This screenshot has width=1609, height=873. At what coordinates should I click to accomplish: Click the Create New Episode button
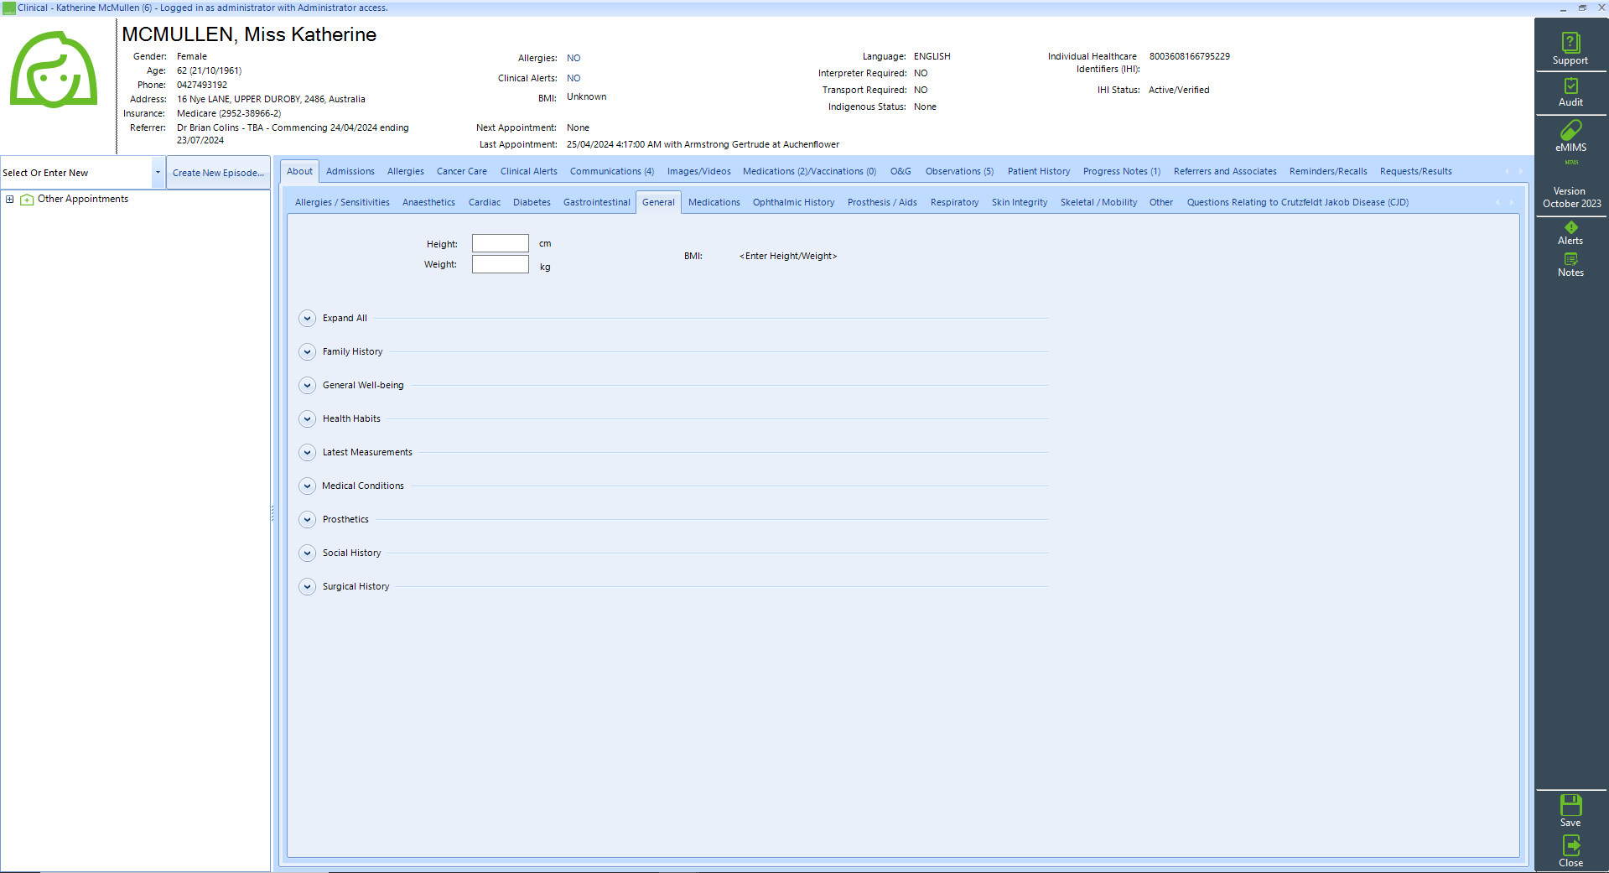pos(218,172)
